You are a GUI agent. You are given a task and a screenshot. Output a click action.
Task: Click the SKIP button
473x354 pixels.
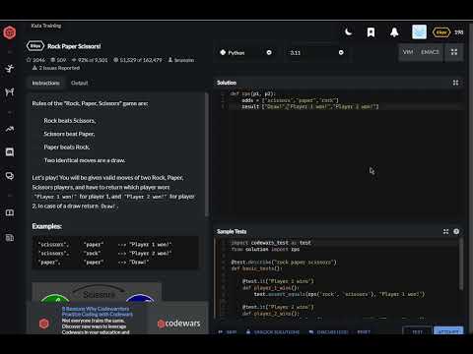[228, 331]
